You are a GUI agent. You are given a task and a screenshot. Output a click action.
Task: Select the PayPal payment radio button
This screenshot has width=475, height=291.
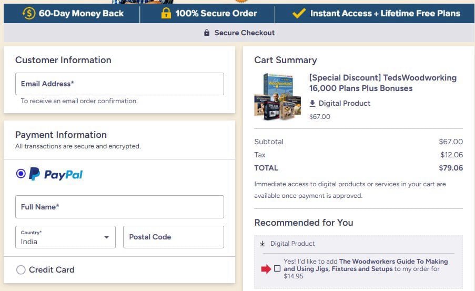tap(21, 173)
